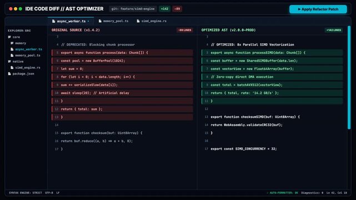
Task: Click the UTF-8 encoding status entry
Action: pos(49,193)
